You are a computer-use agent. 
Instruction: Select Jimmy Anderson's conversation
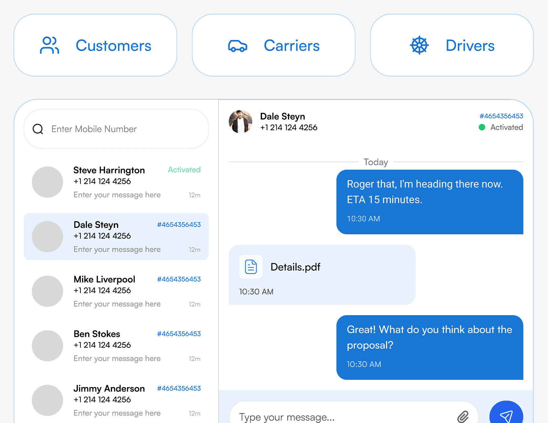(x=116, y=400)
